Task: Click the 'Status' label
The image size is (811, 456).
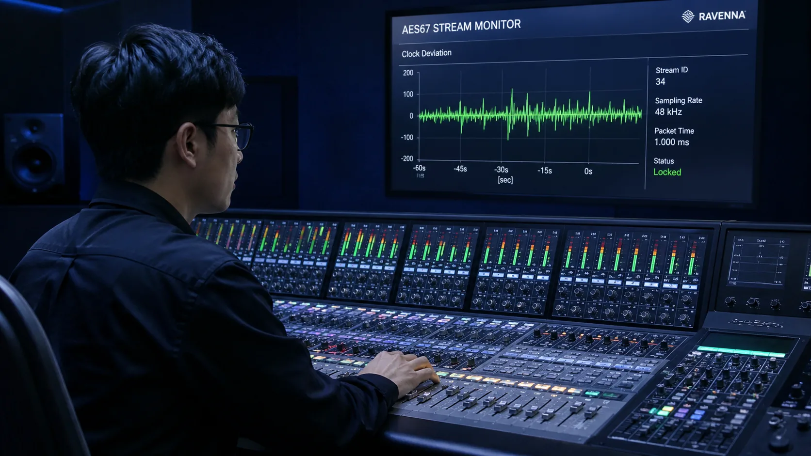Action: click(664, 161)
